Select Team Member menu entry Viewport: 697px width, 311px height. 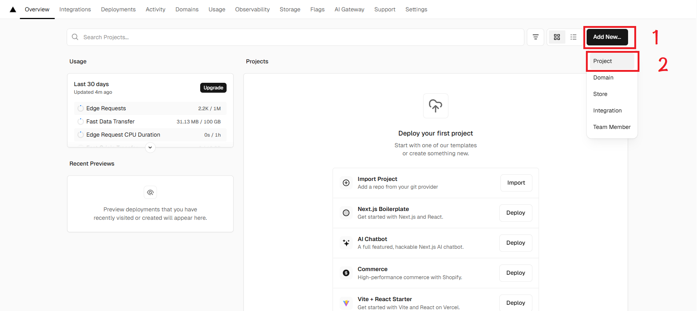coord(612,127)
